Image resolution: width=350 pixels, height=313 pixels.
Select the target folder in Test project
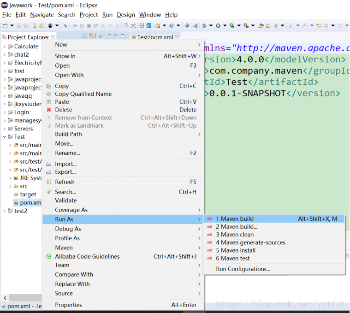click(x=28, y=195)
